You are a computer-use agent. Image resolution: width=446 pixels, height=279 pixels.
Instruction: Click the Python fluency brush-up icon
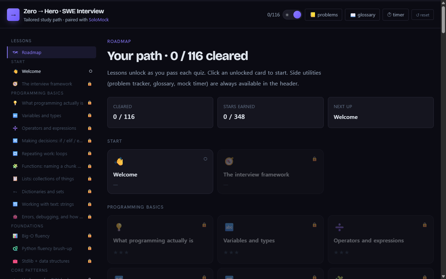tap(15, 248)
